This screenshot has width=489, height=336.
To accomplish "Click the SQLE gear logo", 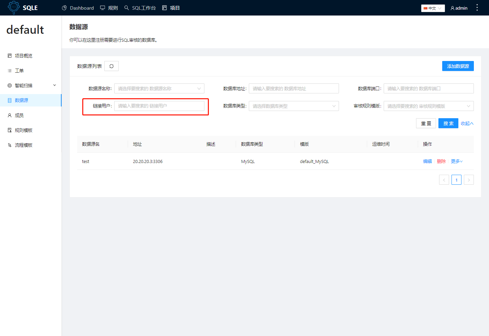I will (13, 7).
